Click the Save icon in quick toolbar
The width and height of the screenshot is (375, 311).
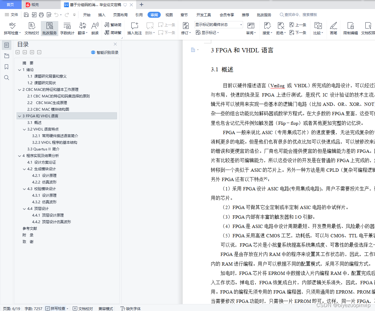26,15
